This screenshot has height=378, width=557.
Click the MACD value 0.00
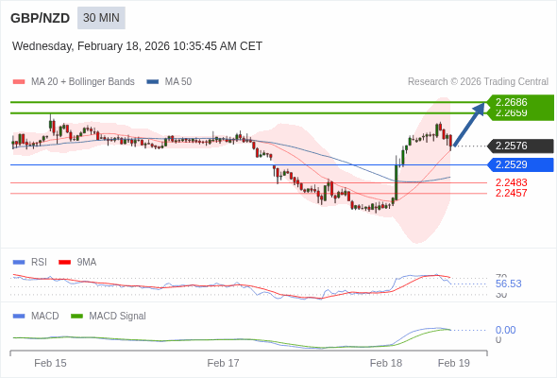[505, 330]
